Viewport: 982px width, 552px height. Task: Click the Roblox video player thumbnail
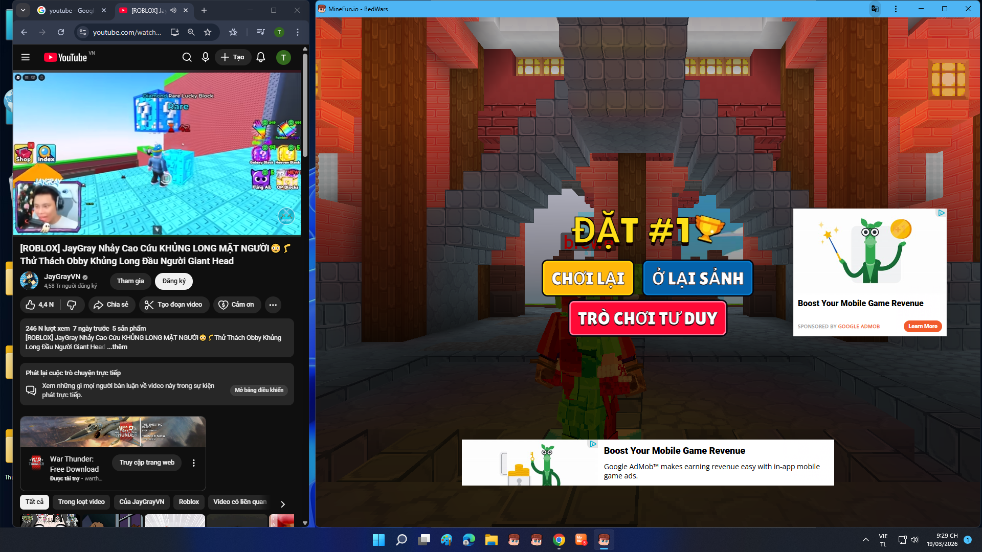click(157, 153)
